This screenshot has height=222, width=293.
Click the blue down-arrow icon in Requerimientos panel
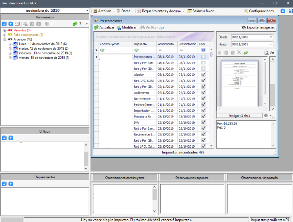[4, 184]
